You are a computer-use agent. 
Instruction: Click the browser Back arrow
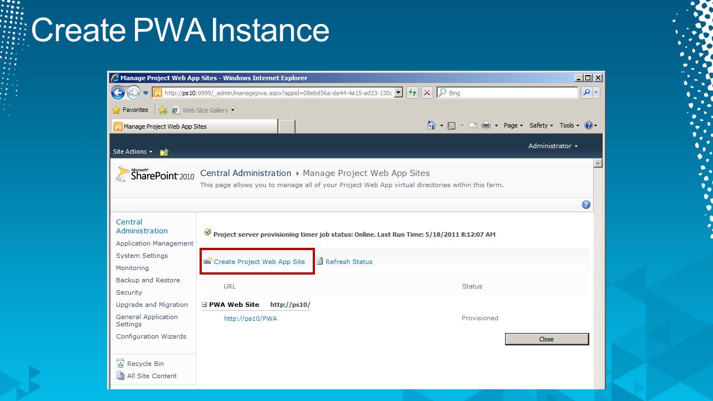coord(118,93)
